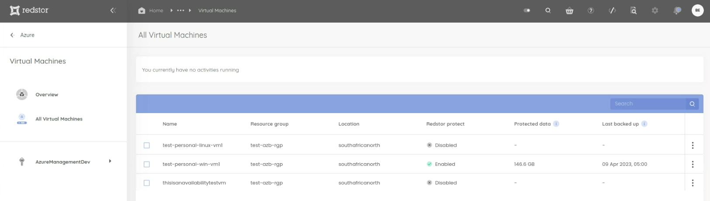The image size is (710, 201).
Task: Sort by Resource group column
Action: point(269,124)
